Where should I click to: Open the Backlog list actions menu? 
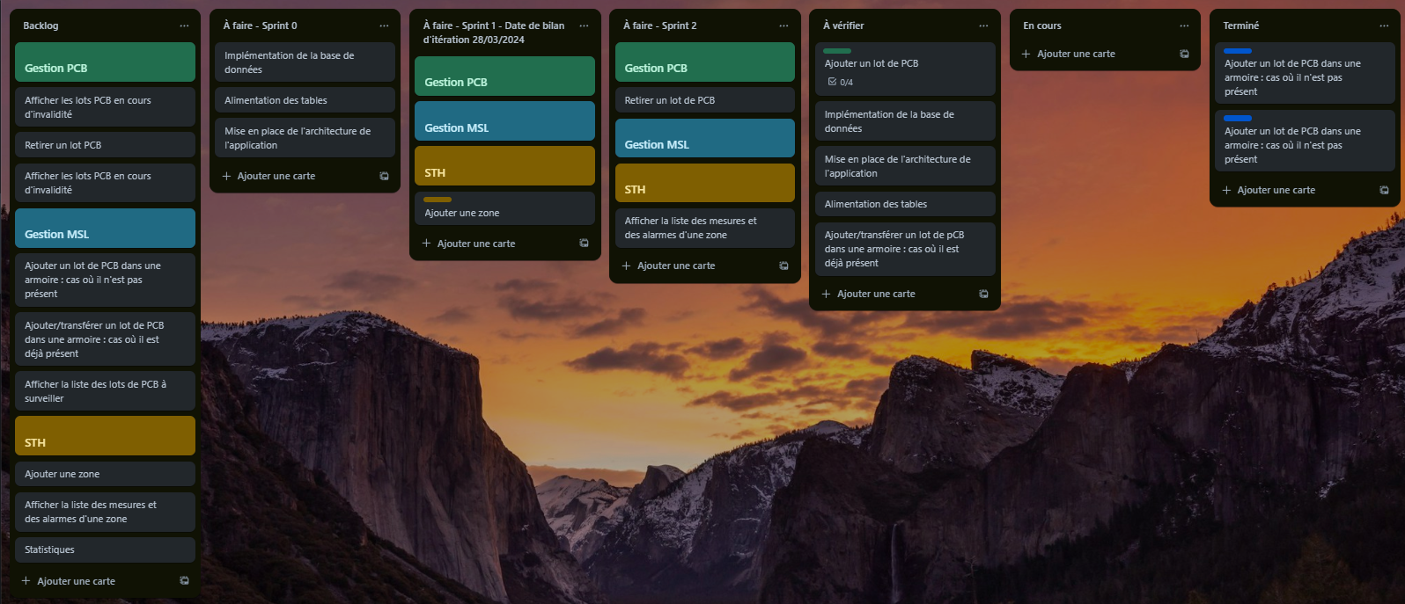[x=184, y=26]
